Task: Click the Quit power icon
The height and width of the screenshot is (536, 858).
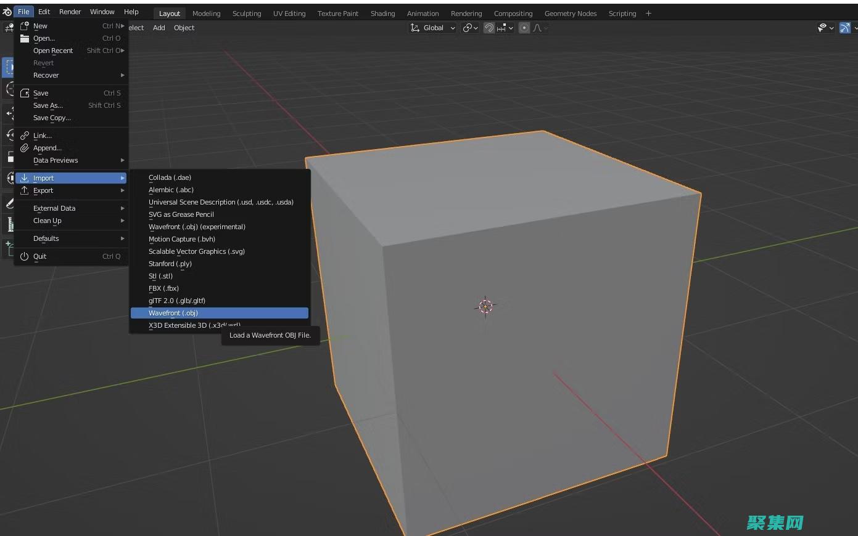Action: 25,256
